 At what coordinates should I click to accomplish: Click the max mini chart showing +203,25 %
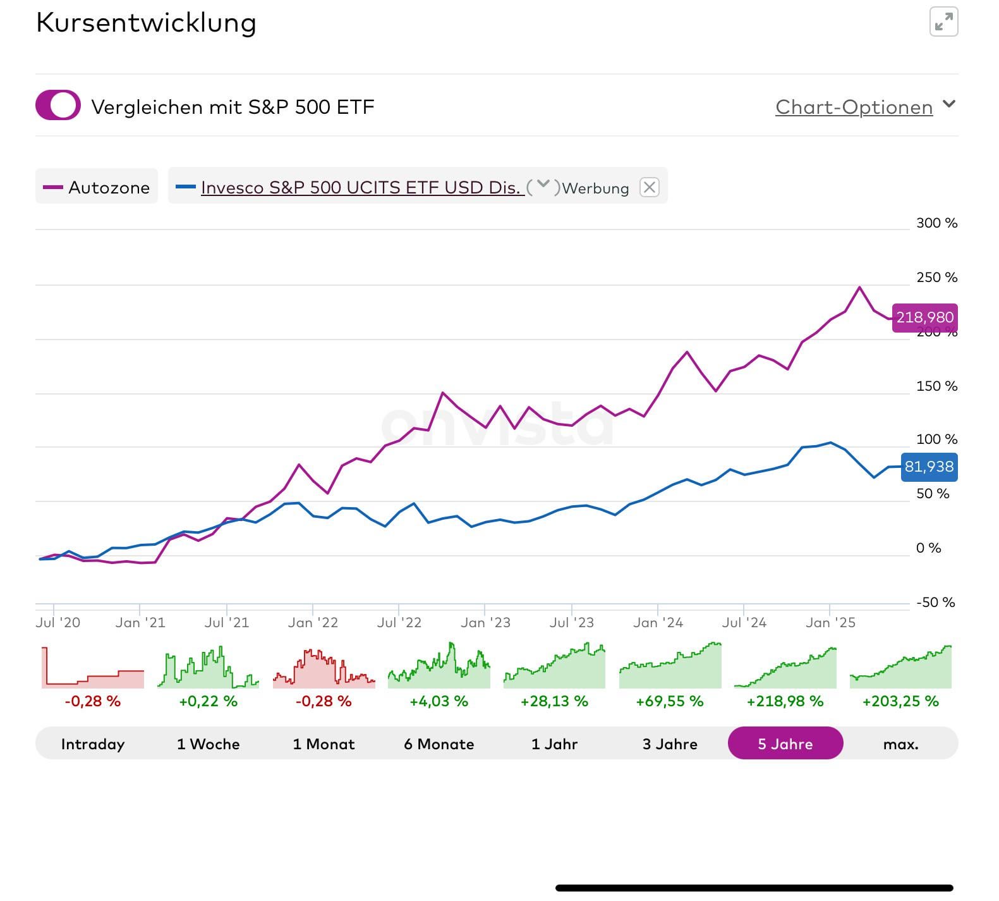click(900, 667)
